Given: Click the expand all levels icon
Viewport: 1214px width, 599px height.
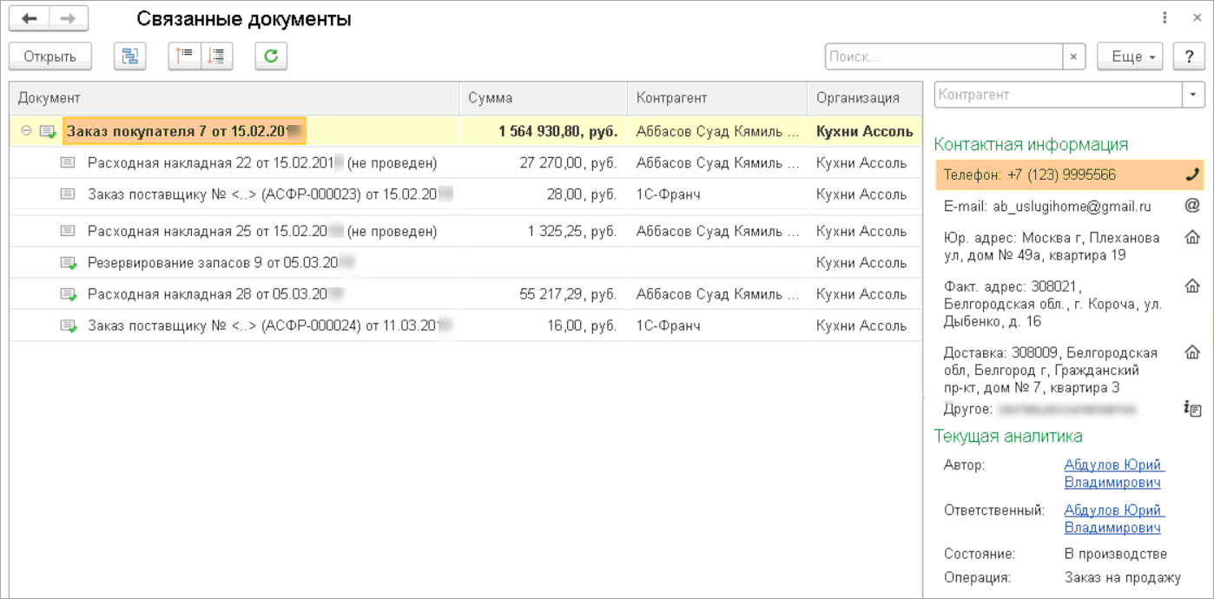Looking at the screenshot, I should (216, 56).
